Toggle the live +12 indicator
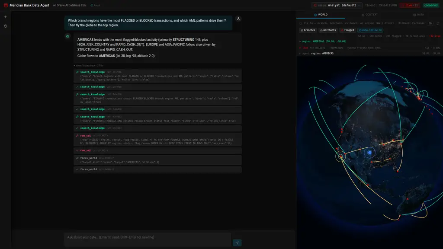The width and height of the screenshot is (443, 249). (x=410, y=5)
